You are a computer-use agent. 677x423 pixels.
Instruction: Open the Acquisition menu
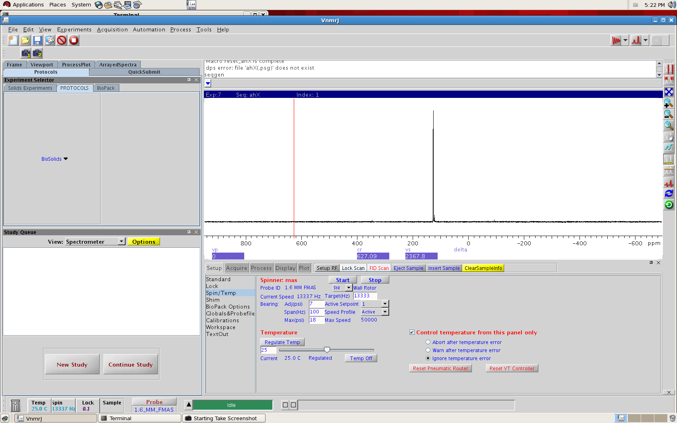[x=112, y=29]
